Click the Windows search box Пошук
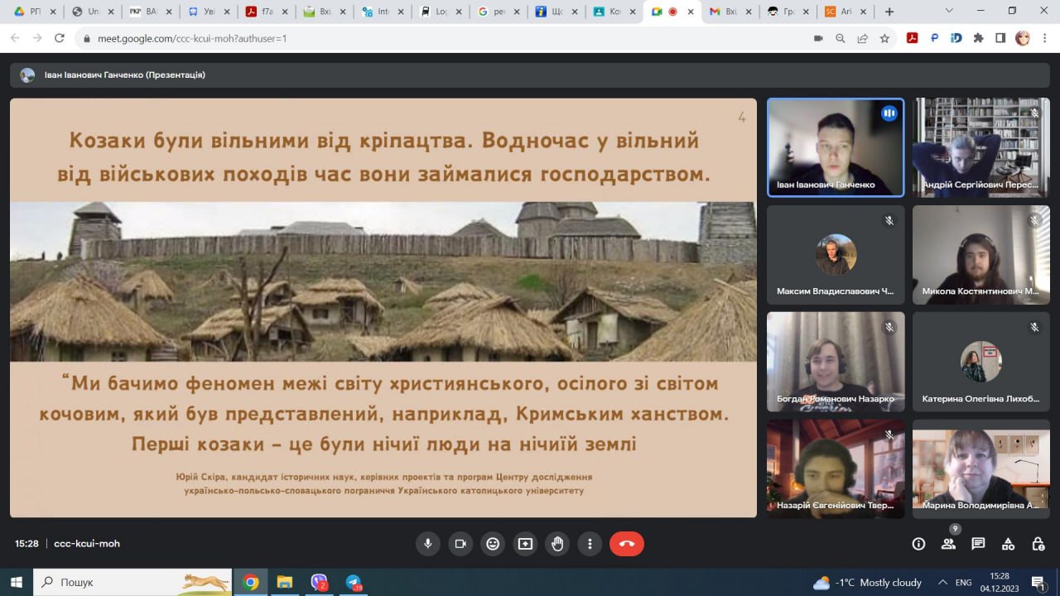 coord(132,583)
